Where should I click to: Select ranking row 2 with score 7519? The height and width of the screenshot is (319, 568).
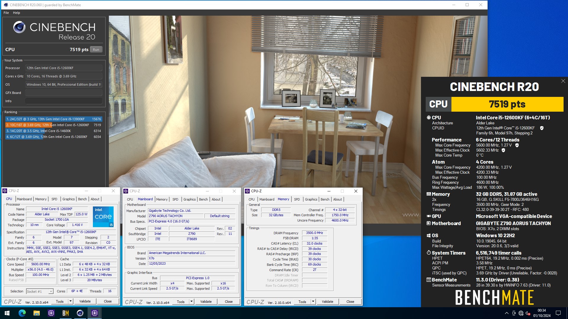tap(54, 125)
